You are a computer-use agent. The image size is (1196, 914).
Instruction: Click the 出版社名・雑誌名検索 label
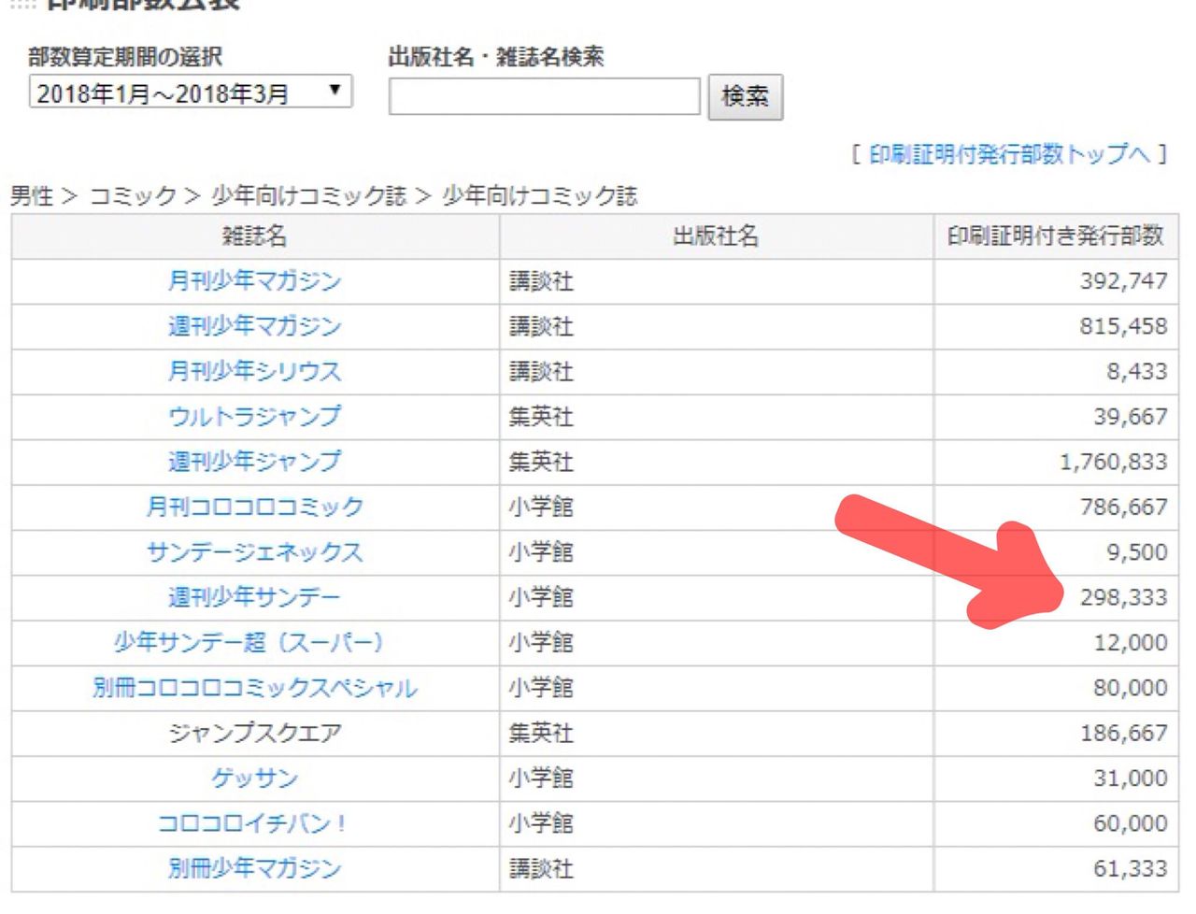pyautogui.click(x=496, y=56)
